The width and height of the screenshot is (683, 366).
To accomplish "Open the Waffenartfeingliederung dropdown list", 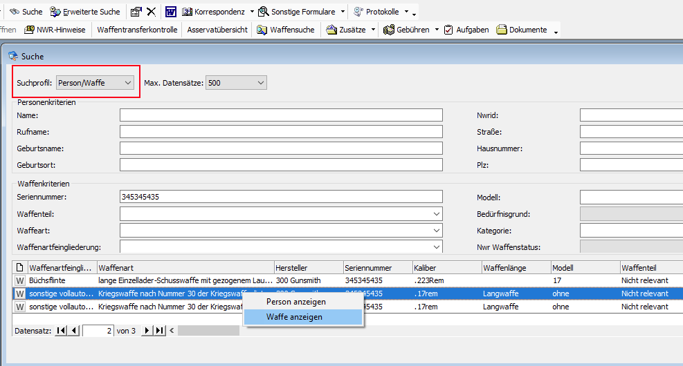I will (x=437, y=247).
